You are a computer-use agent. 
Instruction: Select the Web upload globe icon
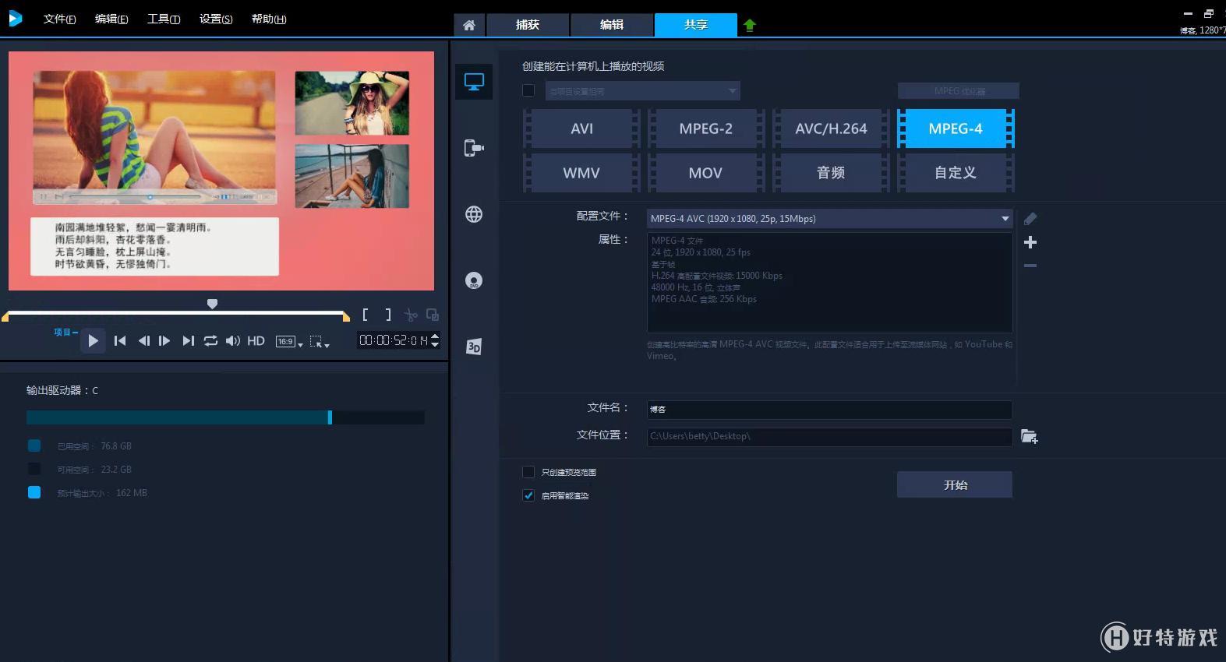coord(474,214)
